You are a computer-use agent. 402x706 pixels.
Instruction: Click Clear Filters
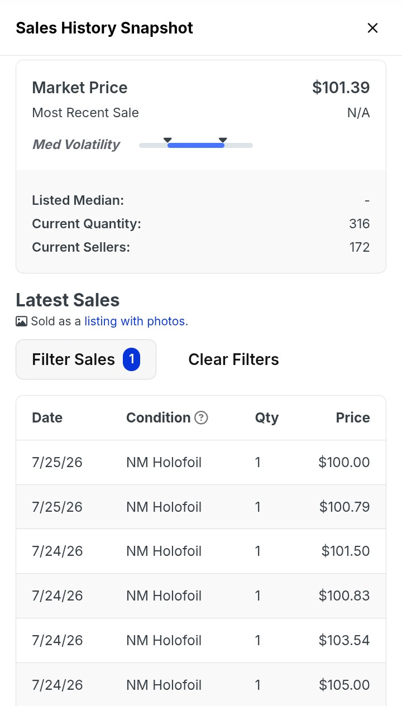coord(233,359)
